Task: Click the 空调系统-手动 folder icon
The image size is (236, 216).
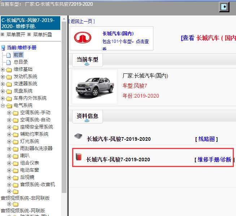Action: 16,113
